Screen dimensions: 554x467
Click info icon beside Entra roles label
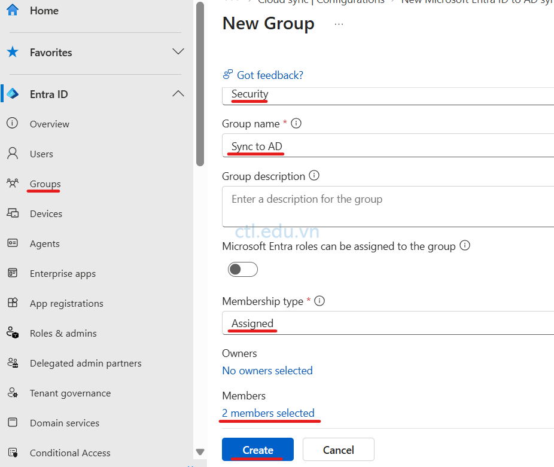tap(465, 245)
